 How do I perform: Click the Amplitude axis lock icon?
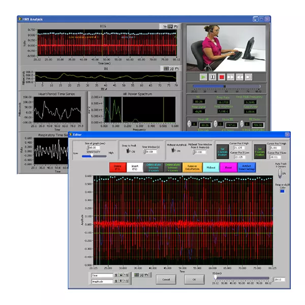[x=116, y=281]
